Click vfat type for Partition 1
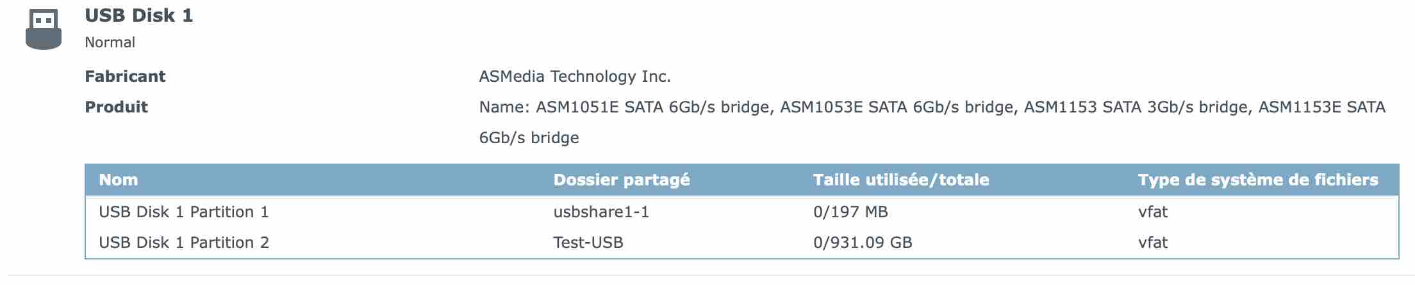The image size is (1415, 285). (1153, 212)
